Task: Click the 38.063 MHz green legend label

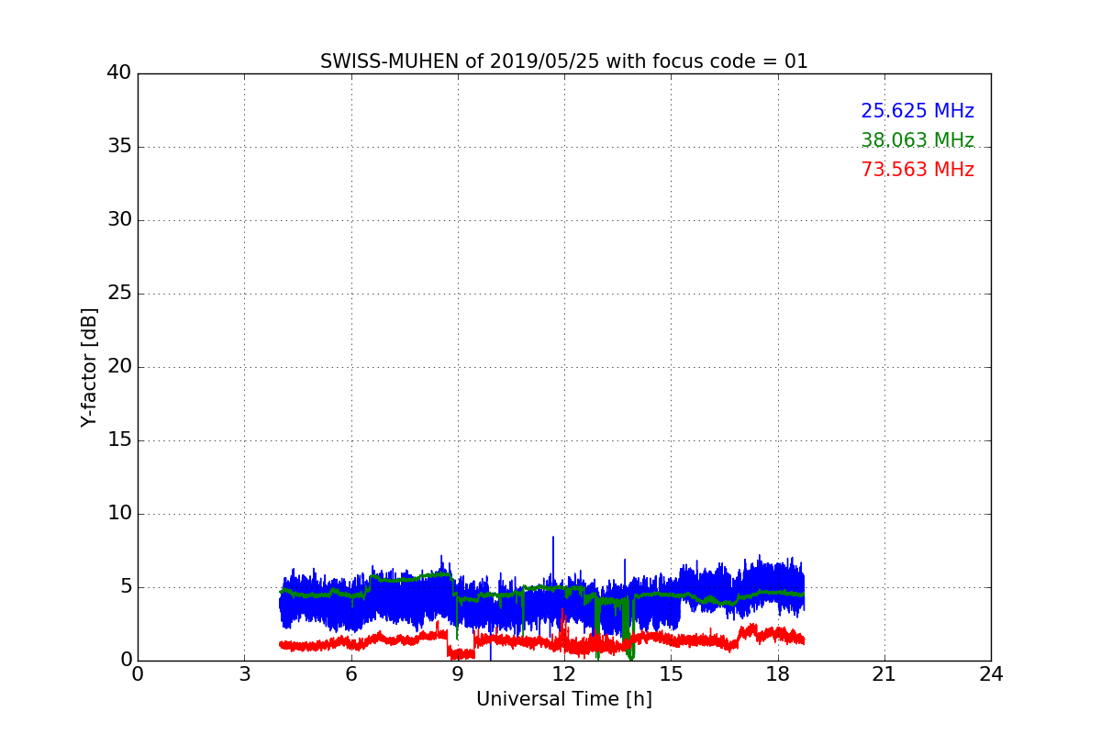Action: pos(917,140)
